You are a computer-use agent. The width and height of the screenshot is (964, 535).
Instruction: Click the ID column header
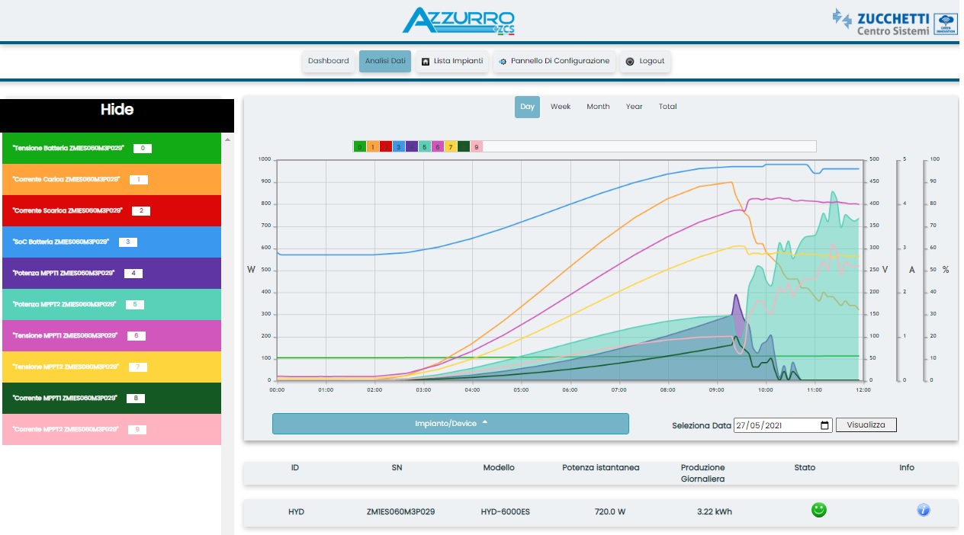pos(295,468)
